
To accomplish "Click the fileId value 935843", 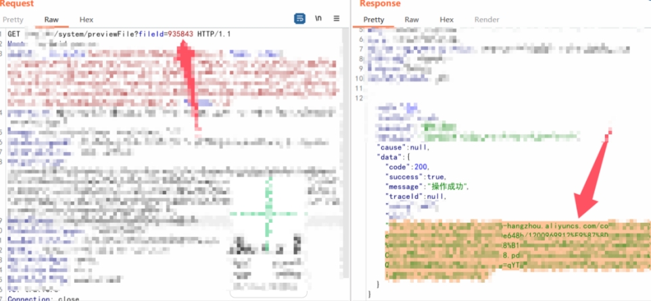I will pos(180,34).
